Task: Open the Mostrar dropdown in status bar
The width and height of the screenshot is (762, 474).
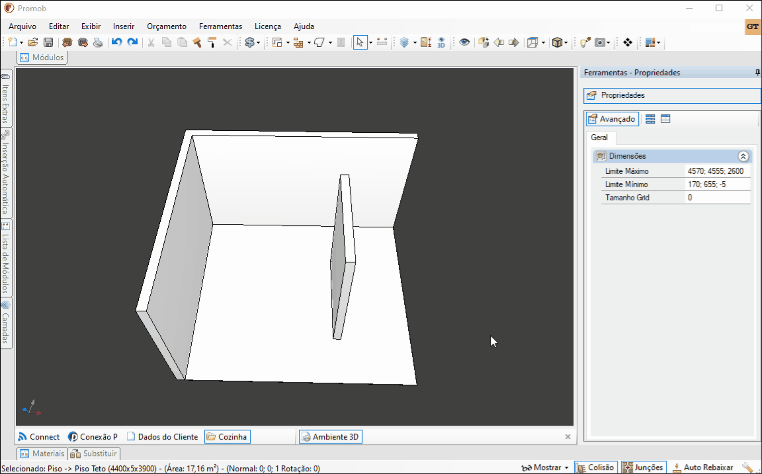Action: tap(545, 467)
